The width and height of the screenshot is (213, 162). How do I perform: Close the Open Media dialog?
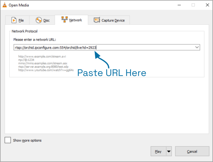pyautogui.click(x=207, y=5)
